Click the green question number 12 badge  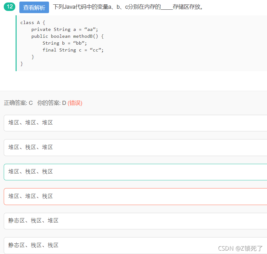(10, 7)
